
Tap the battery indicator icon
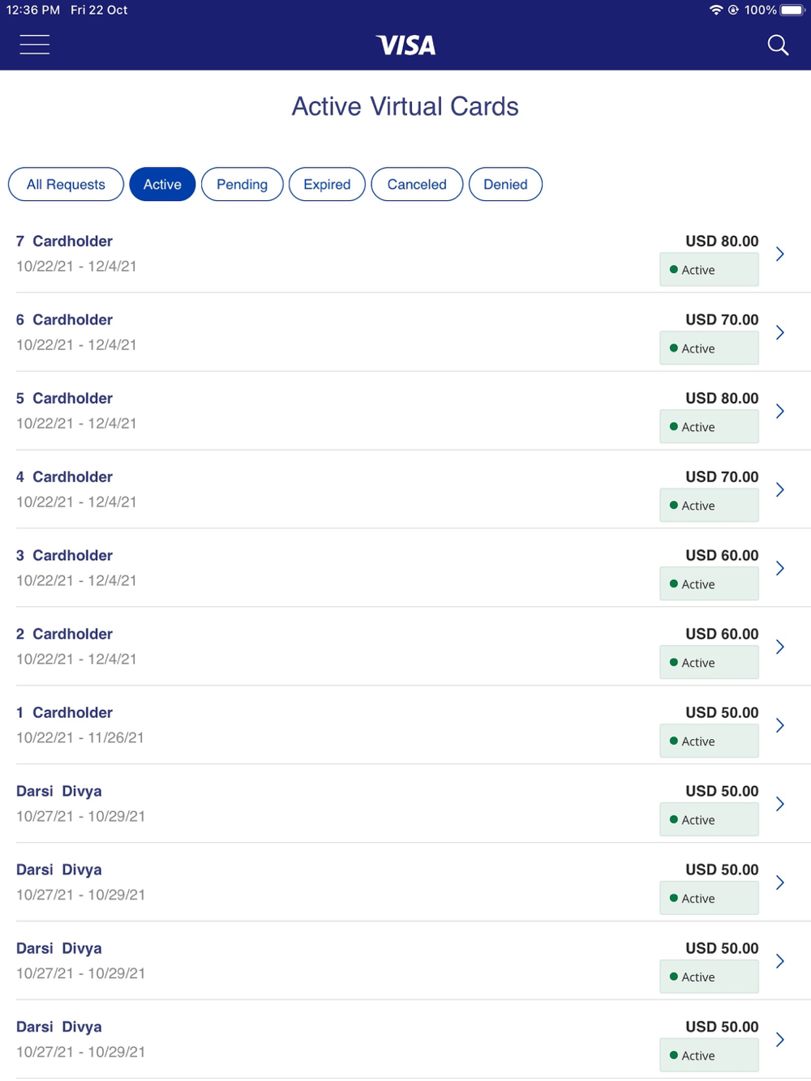(x=793, y=10)
